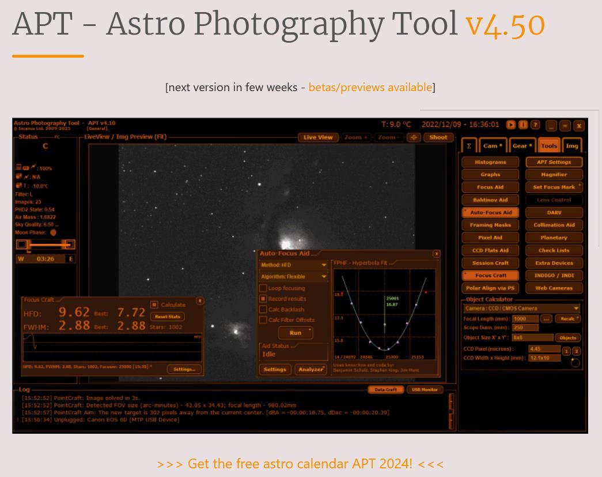The image size is (602, 477).
Task: Click the '2' preset button by CCD Pixel
Action: 576,351
